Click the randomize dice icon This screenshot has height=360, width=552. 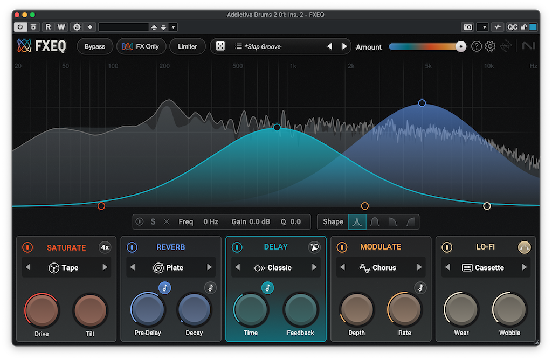[x=220, y=46]
